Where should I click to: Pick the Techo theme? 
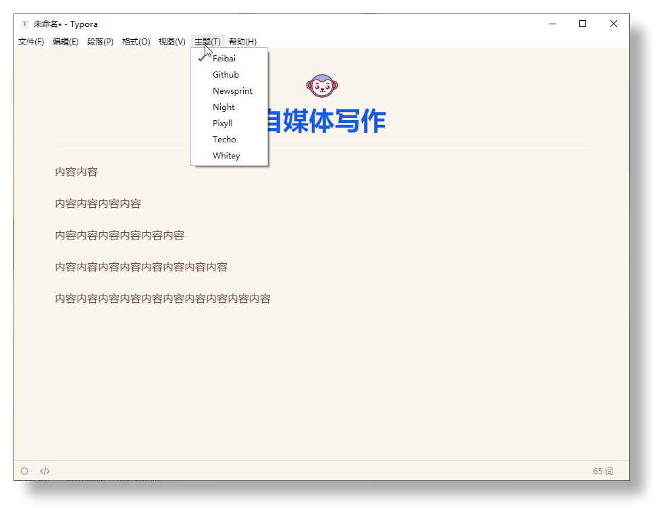pyautogui.click(x=224, y=140)
